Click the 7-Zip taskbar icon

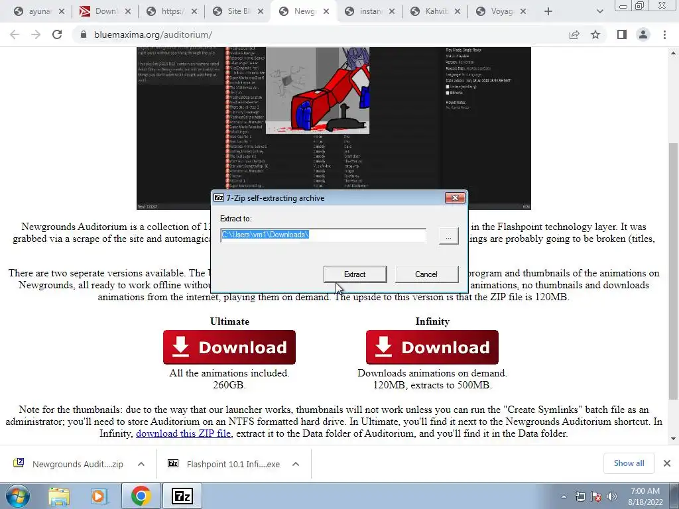(182, 496)
